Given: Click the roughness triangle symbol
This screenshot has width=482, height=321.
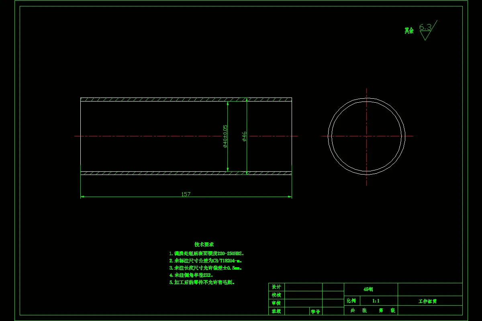Looking at the screenshot, I should point(425,36).
